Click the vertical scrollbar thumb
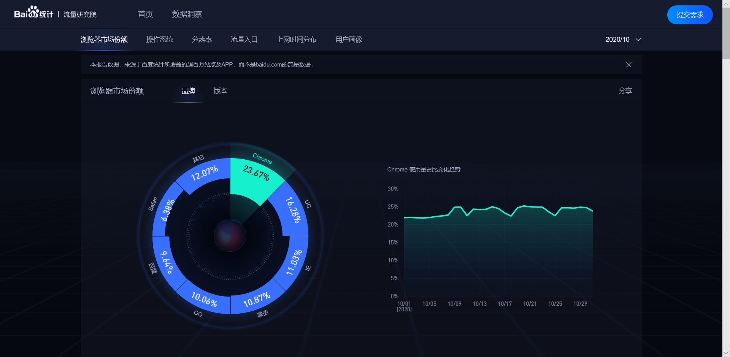The image size is (730, 357). (726, 33)
